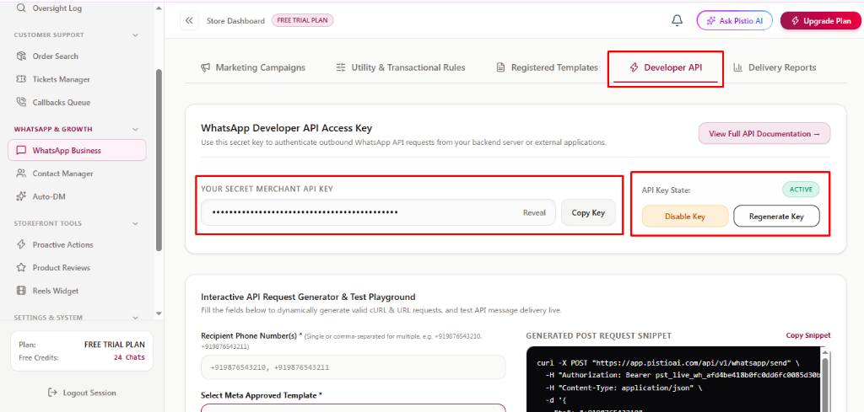Click 'API Key State:' label
The image size is (864, 412).
click(x=666, y=190)
